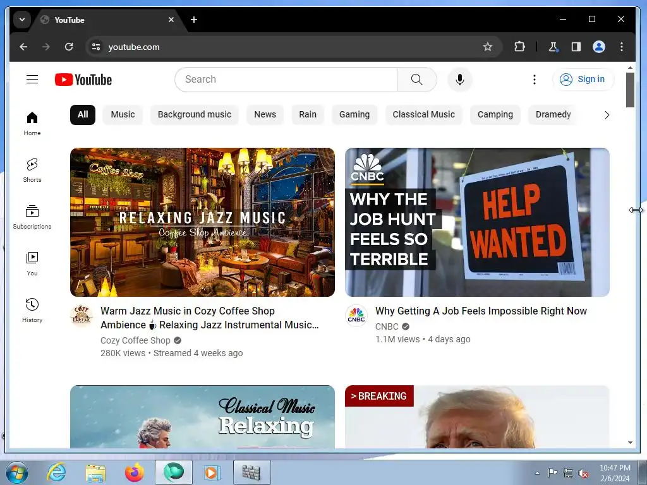
Task: Show hidden system tray icons
Action: [537, 473]
